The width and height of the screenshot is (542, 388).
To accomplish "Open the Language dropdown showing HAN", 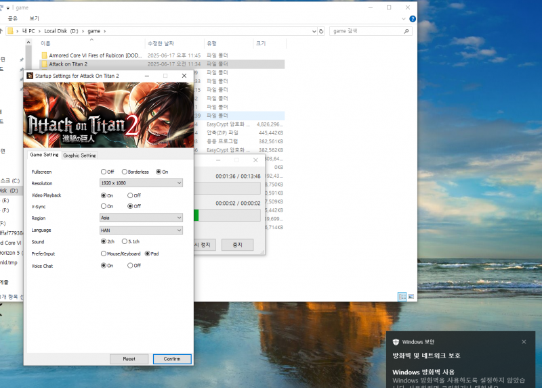I will (141, 230).
